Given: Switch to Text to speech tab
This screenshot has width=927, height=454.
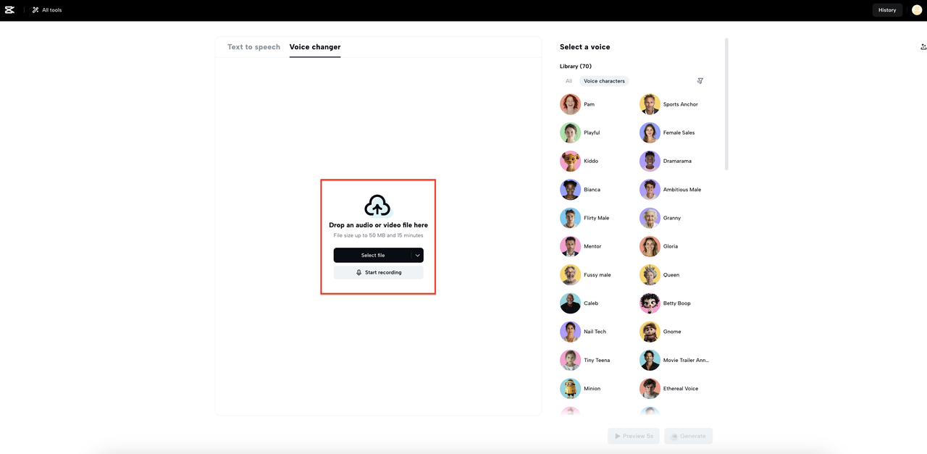Looking at the screenshot, I should 253,47.
